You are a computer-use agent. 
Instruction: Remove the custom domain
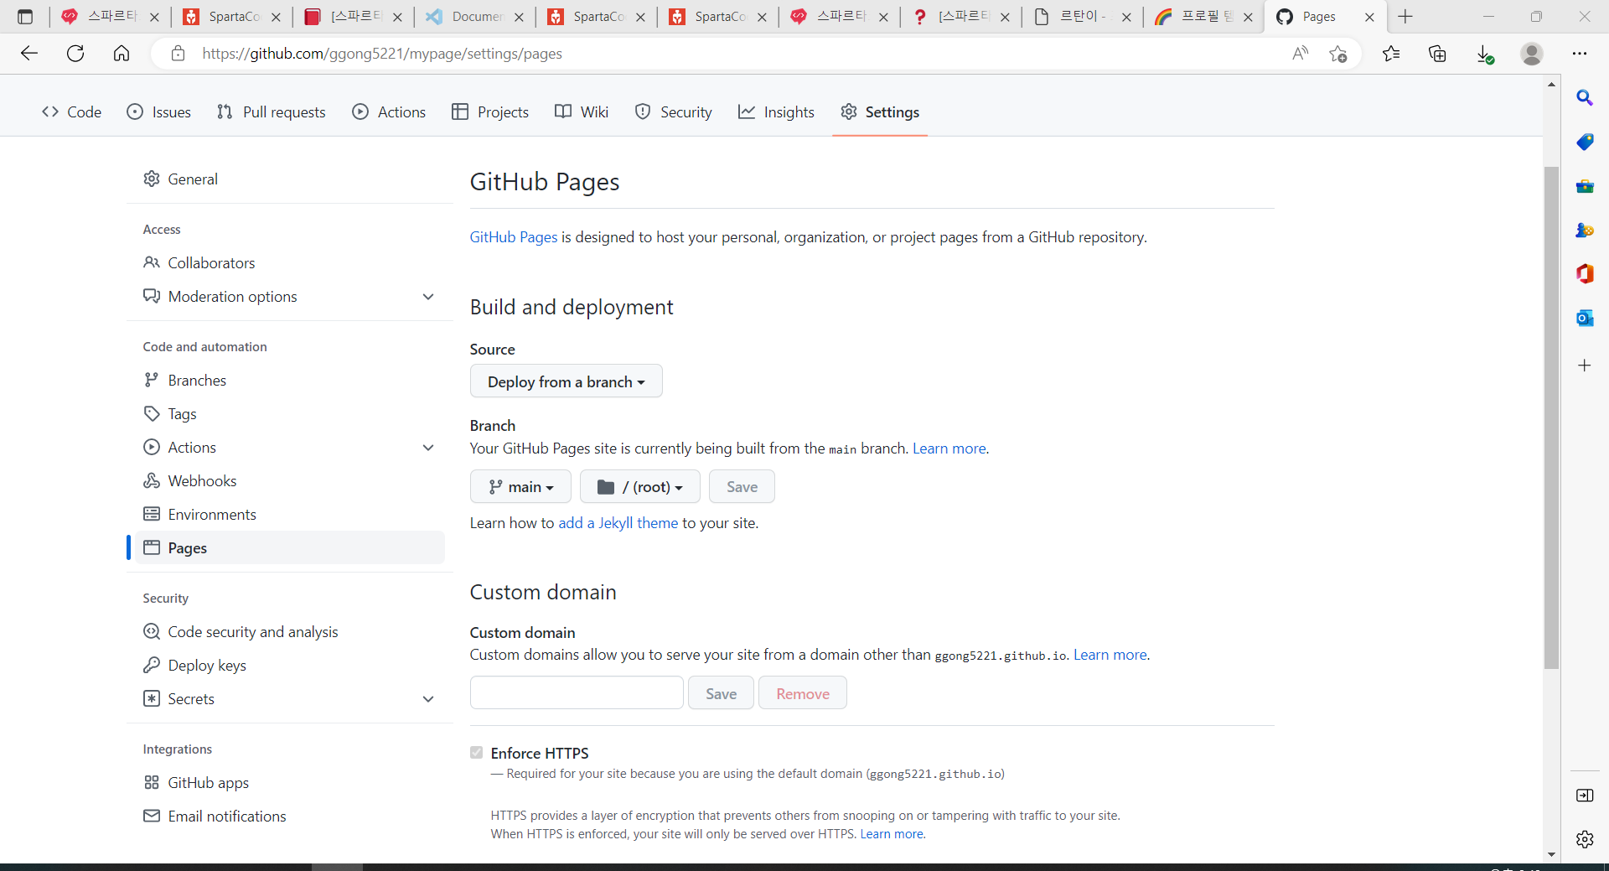tap(803, 693)
